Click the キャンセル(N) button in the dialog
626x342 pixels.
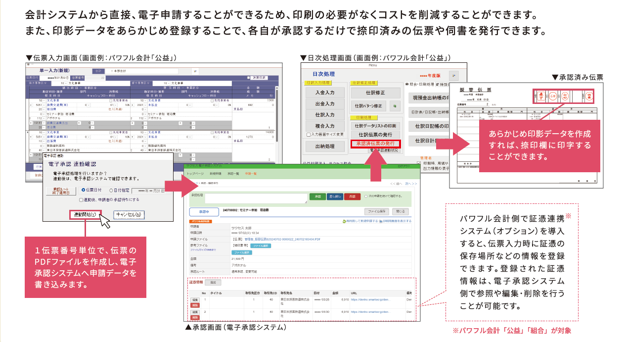[x=129, y=215]
